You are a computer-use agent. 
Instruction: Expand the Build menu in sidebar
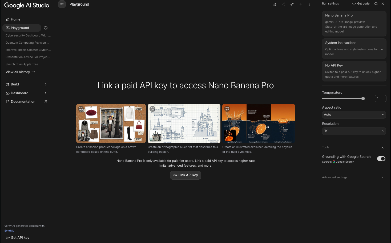coord(26,84)
